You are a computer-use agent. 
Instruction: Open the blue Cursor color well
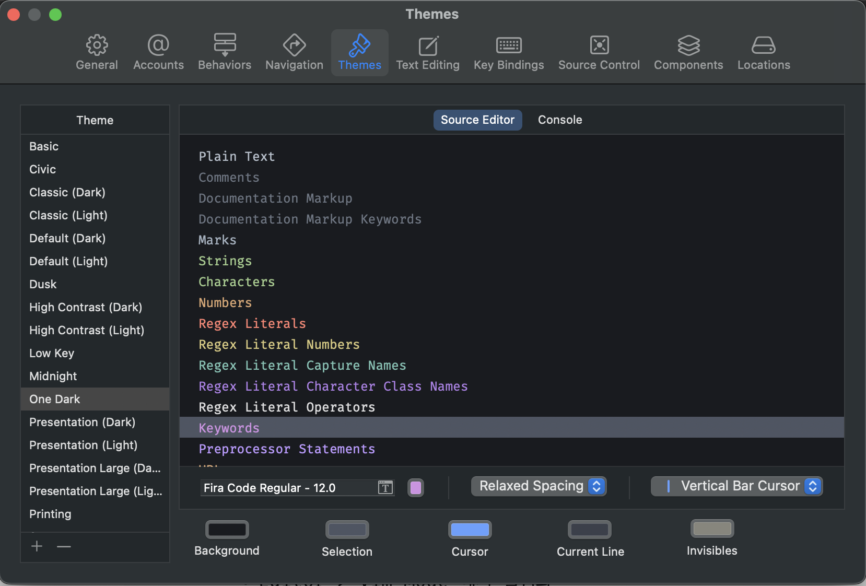(470, 530)
